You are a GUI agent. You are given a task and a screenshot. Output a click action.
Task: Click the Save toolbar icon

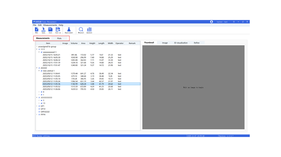50,30
